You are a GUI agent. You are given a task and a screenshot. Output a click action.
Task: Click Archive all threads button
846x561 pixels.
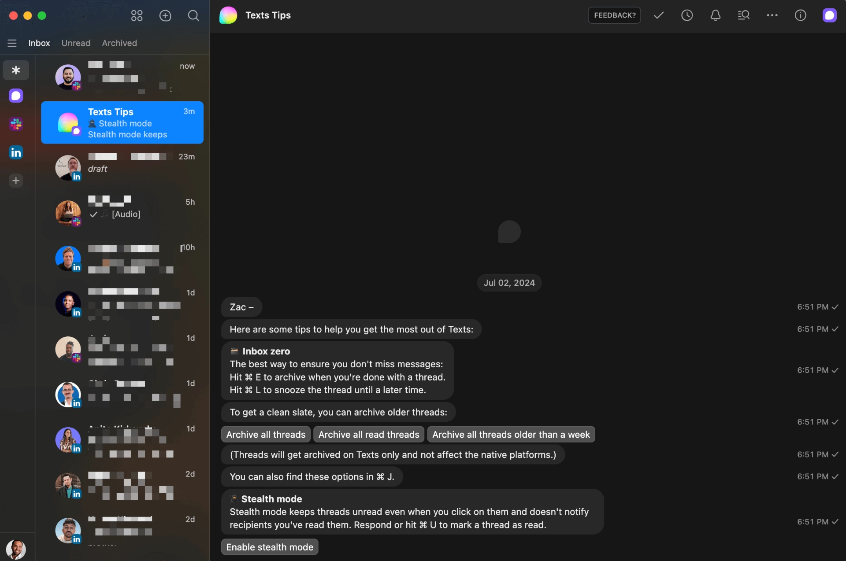(x=266, y=435)
